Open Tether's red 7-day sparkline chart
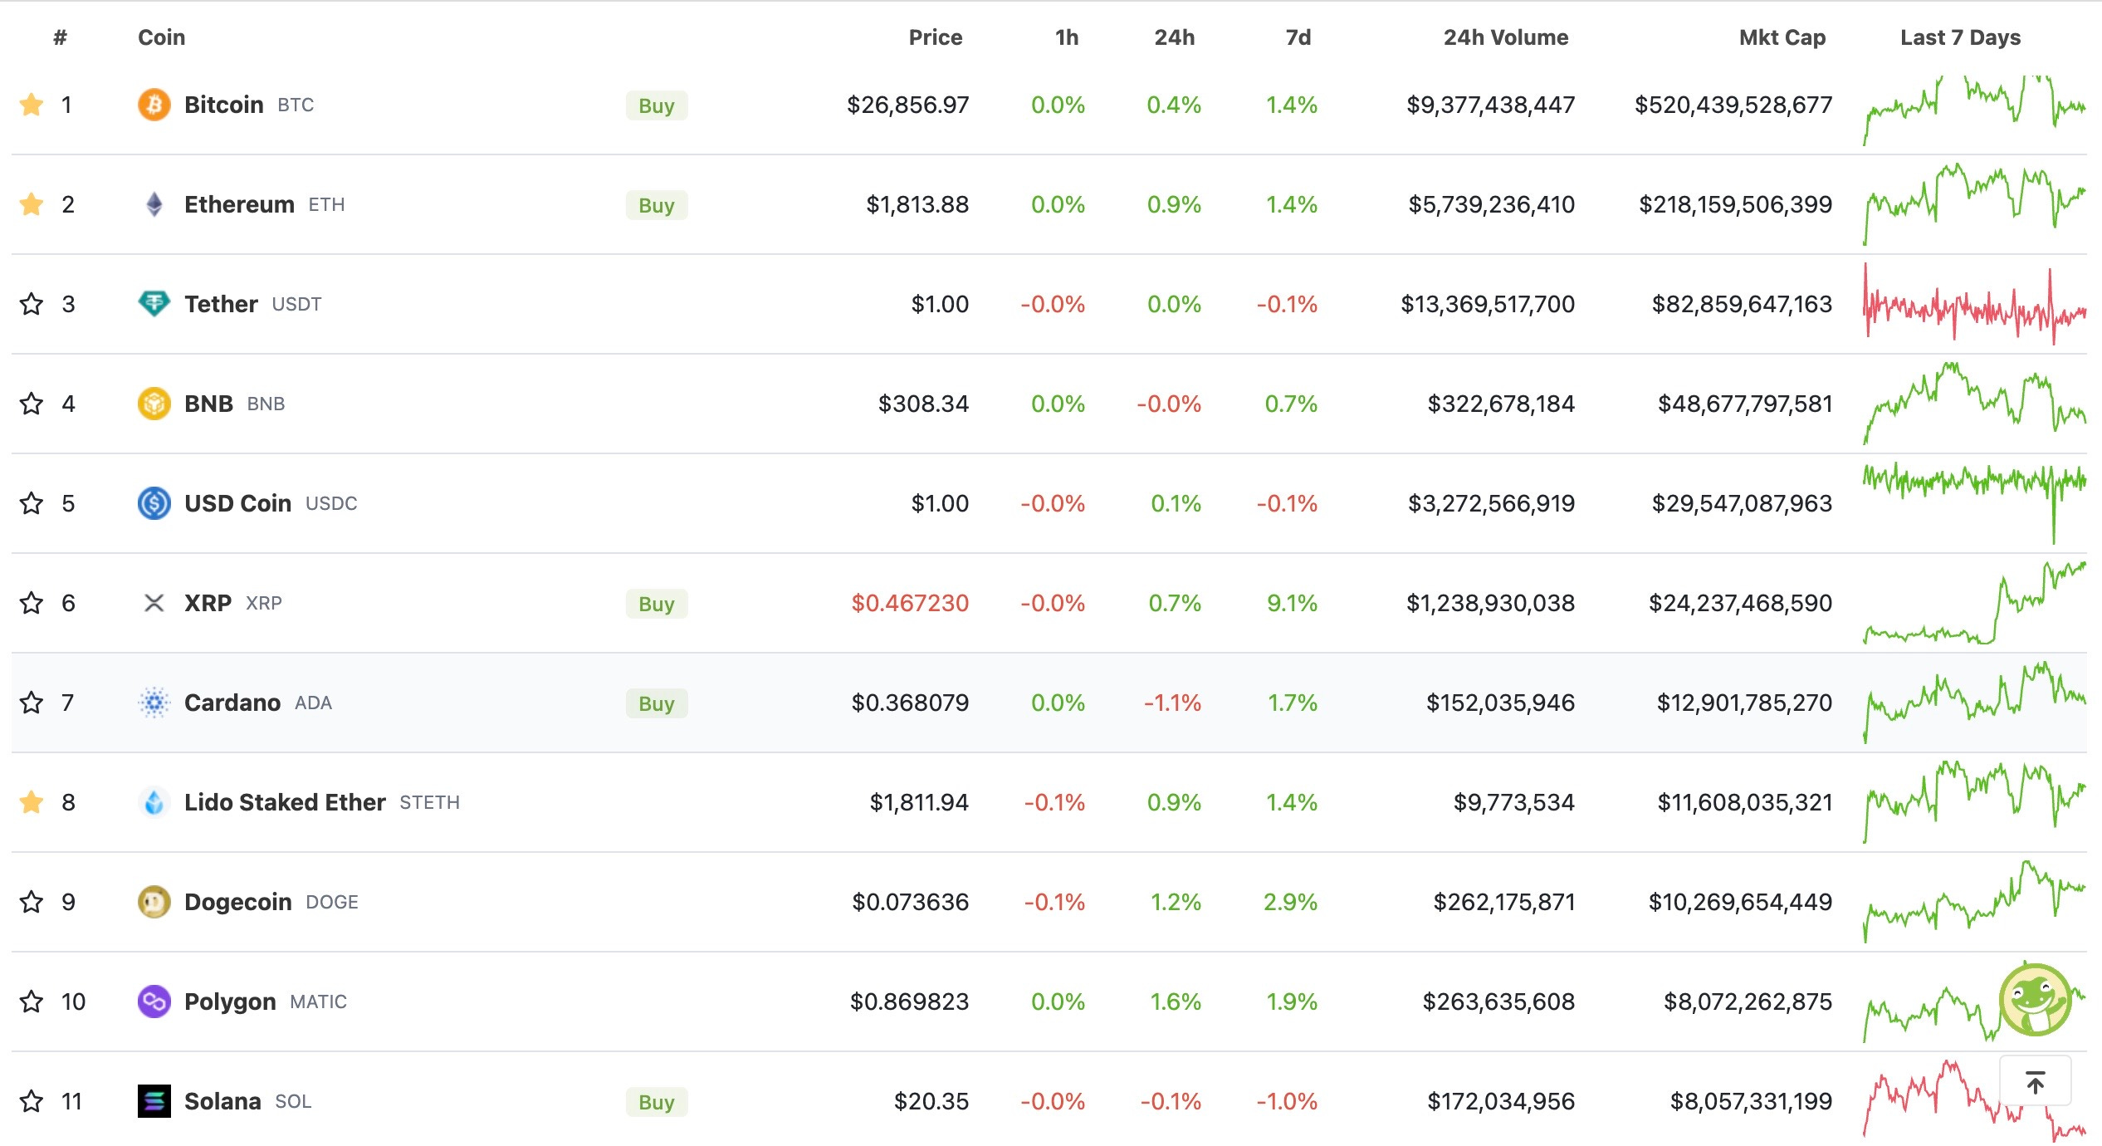Image resolution: width=2102 pixels, height=1146 pixels. tap(1974, 304)
